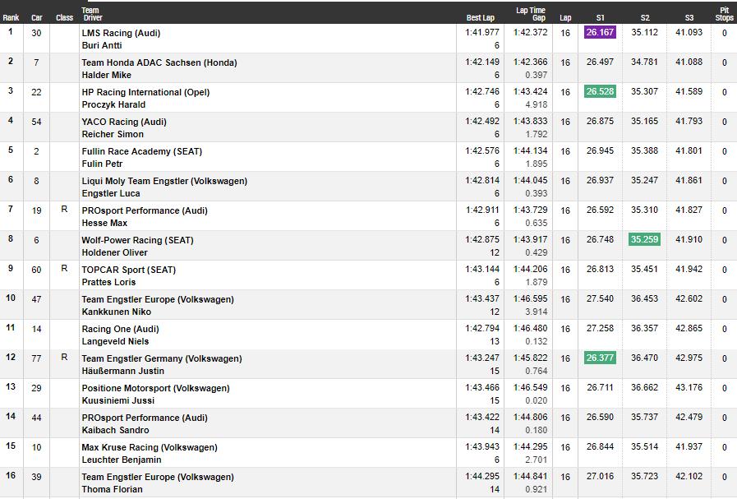The image size is (737, 499).
Task: Click Team Engstler Germany (Volkswagen)
Action: (x=162, y=359)
